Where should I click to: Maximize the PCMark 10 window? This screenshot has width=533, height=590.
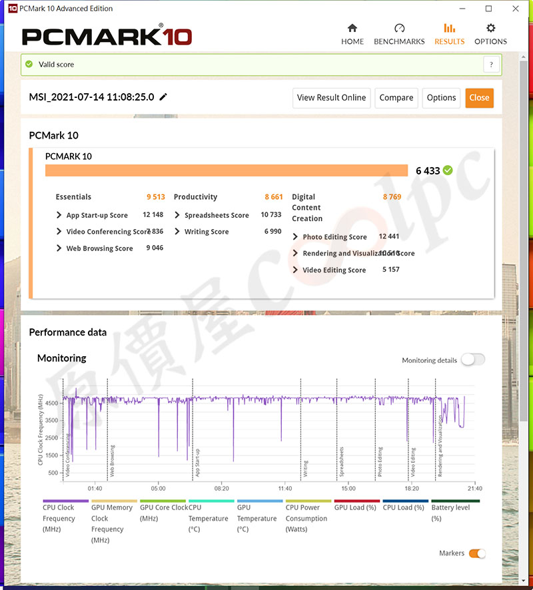pyautogui.click(x=488, y=8)
